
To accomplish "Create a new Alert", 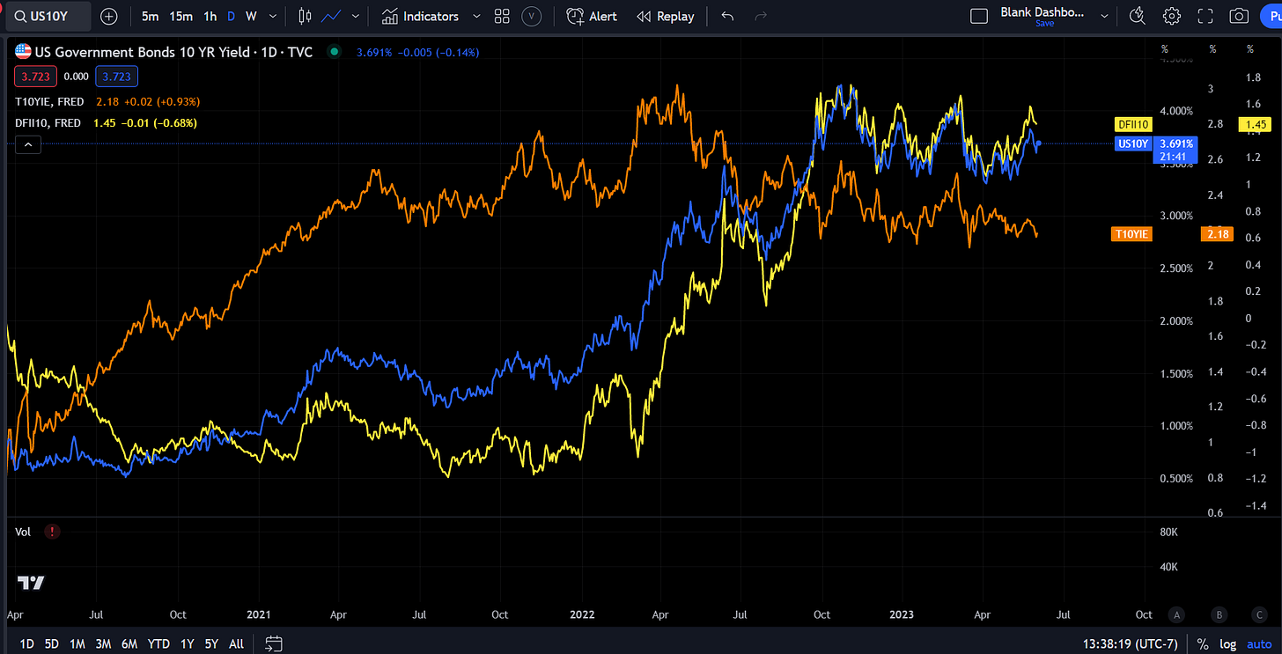I will click(591, 16).
